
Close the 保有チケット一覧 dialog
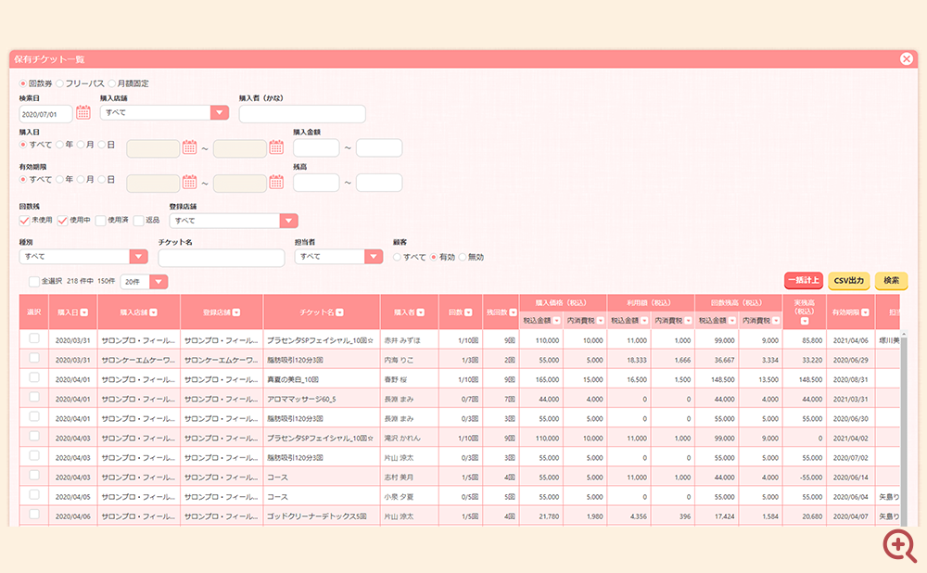(907, 58)
